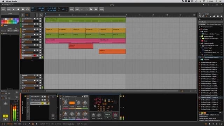Image resolution: width=224 pixels, height=126 pixels.
Task: Open Bitwig Studio application menu
Action: coord(12,1)
